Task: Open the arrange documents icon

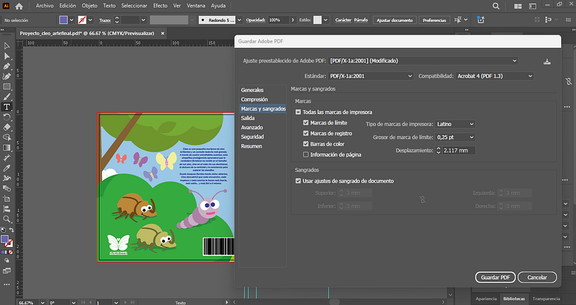Action: click(x=518, y=6)
